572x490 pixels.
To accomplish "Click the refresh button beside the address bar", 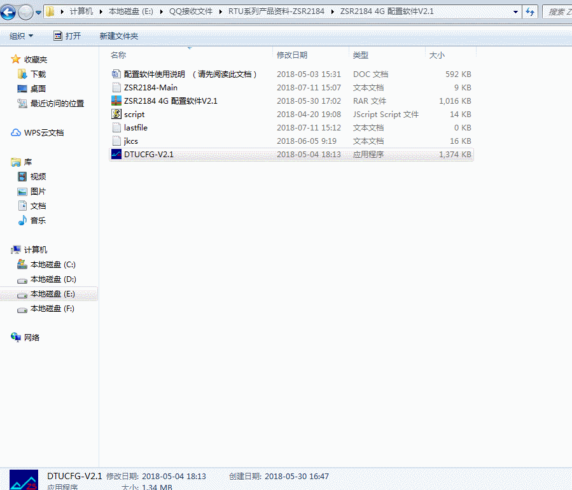I will click(x=530, y=11).
